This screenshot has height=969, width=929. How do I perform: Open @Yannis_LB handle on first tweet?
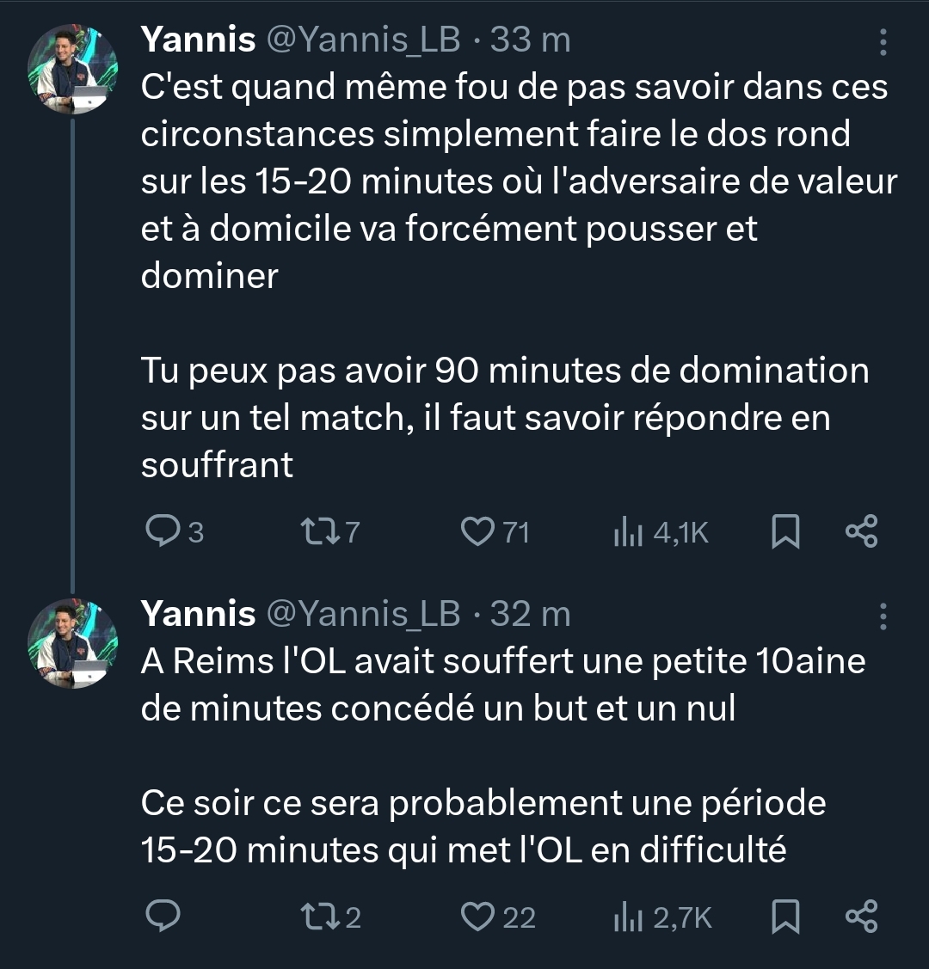pos(365,40)
